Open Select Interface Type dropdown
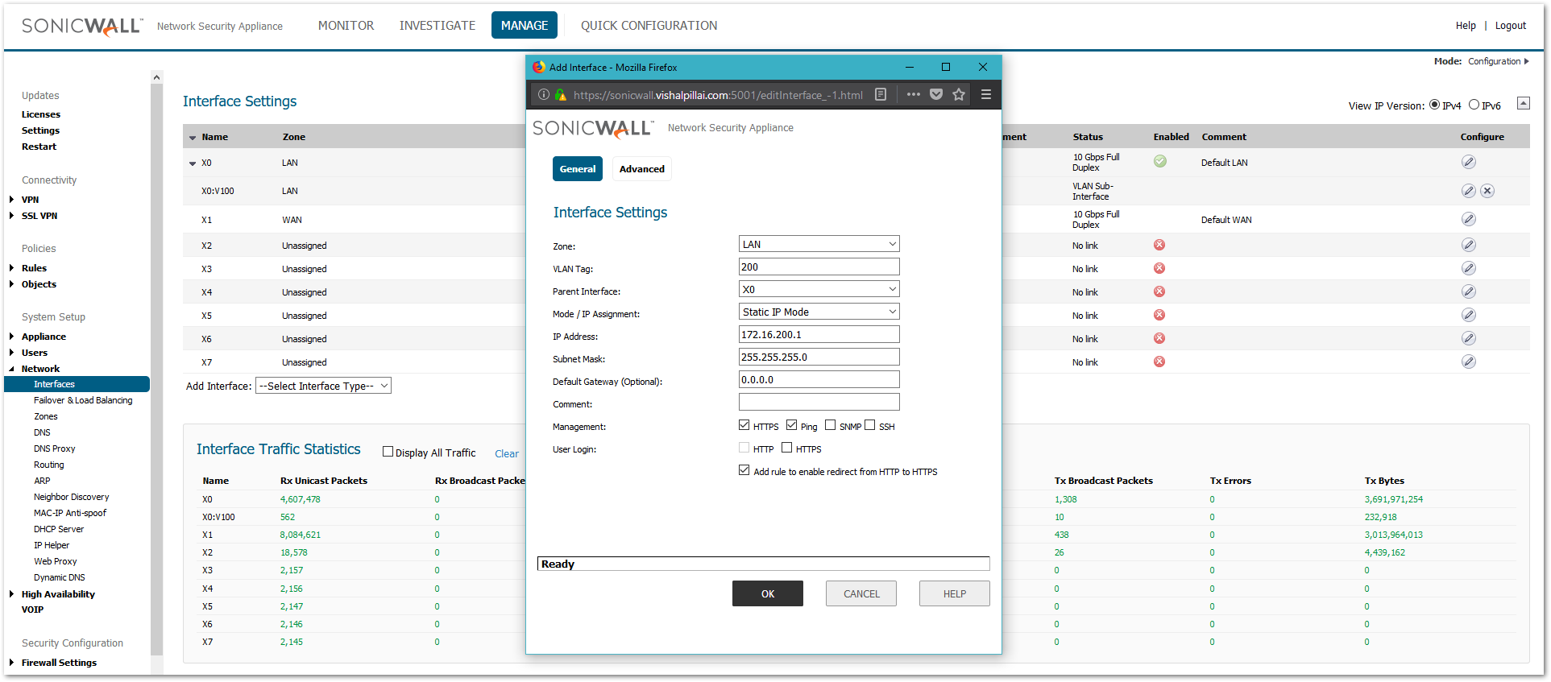Screen dimensions: 1551x682 tap(323, 386)
